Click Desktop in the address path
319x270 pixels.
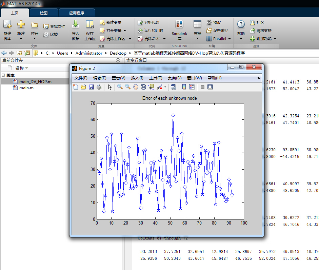click(118, 53)
